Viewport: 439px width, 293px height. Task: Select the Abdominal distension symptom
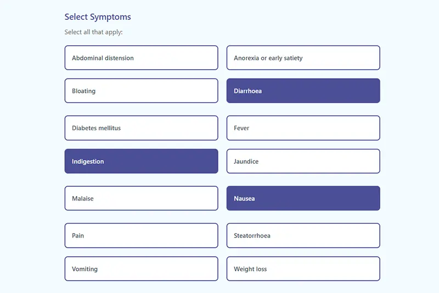[x=141, y=58]
